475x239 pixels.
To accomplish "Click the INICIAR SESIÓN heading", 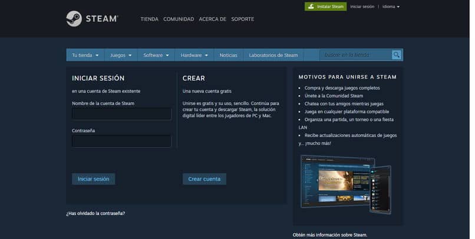I will pos(98,78).
